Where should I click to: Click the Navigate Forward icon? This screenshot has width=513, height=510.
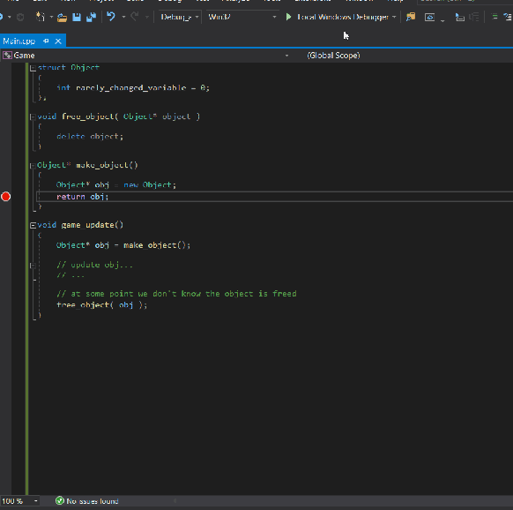(20, 17)
